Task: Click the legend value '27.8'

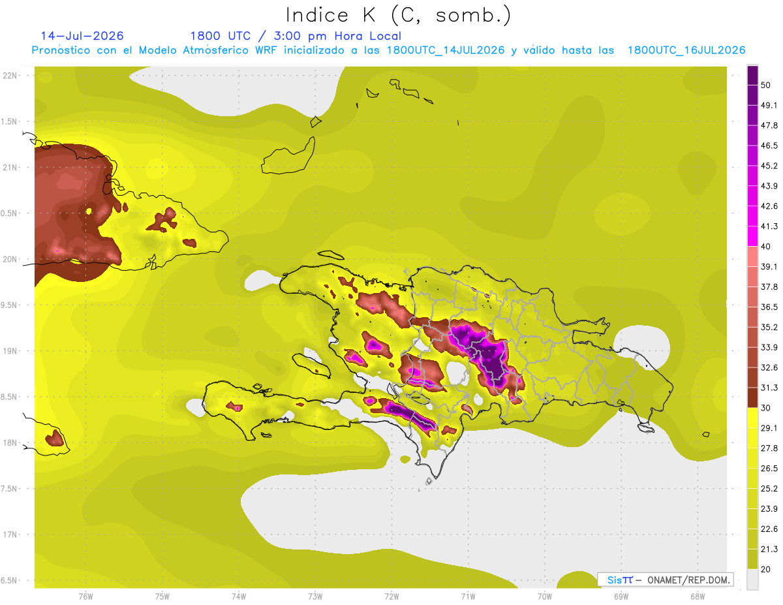Action: [770, 448]
